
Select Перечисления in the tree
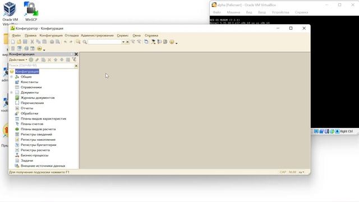coord(33,103)
